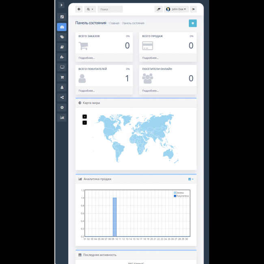Open the System gear sidebar icon
This screenshot has width=264, height=264.
pyautogui.click(x=62, y=107)
